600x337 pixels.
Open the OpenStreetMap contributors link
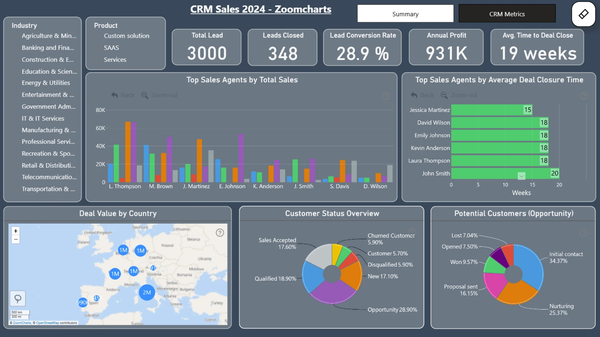47,323
